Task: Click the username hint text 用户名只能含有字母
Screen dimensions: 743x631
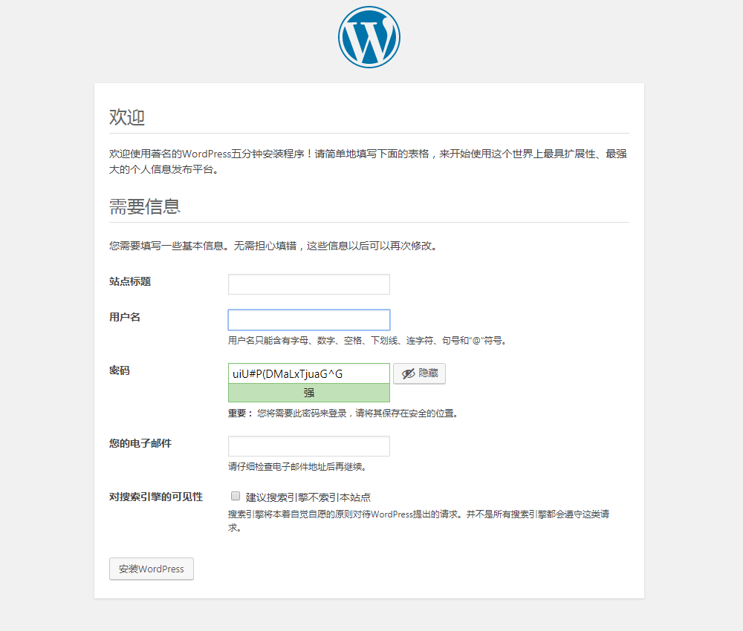Action: pos(369,340)
